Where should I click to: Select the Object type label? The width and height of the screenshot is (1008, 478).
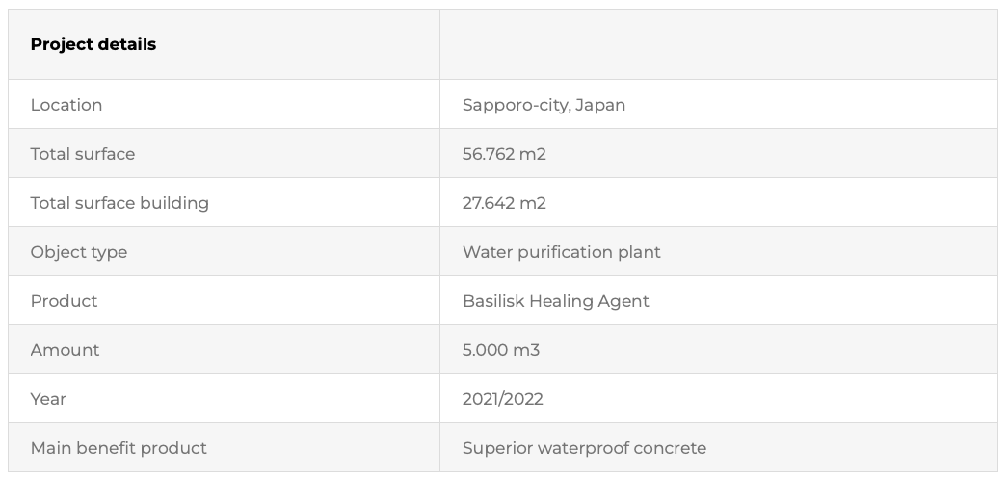click(x=79, y=252)
